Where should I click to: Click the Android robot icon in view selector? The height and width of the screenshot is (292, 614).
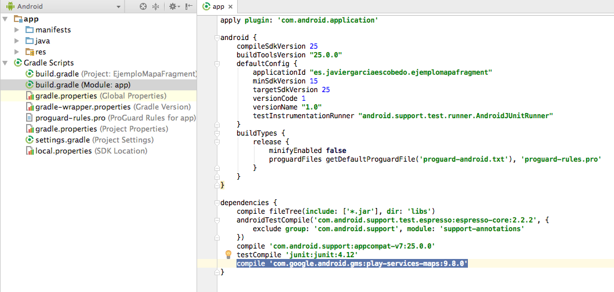coord(9,6)
